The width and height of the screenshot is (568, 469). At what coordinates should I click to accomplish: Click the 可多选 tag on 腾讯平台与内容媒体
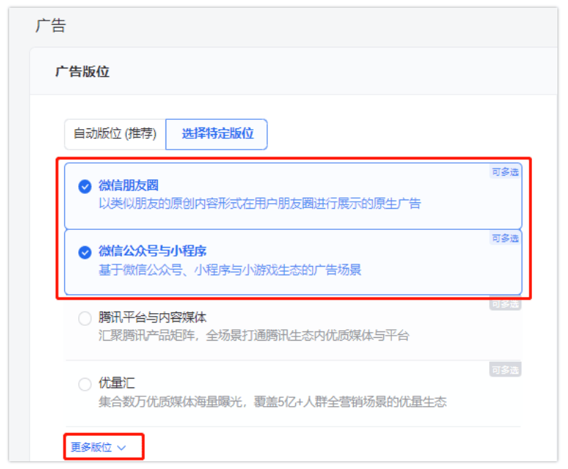(x=505, y=303)
